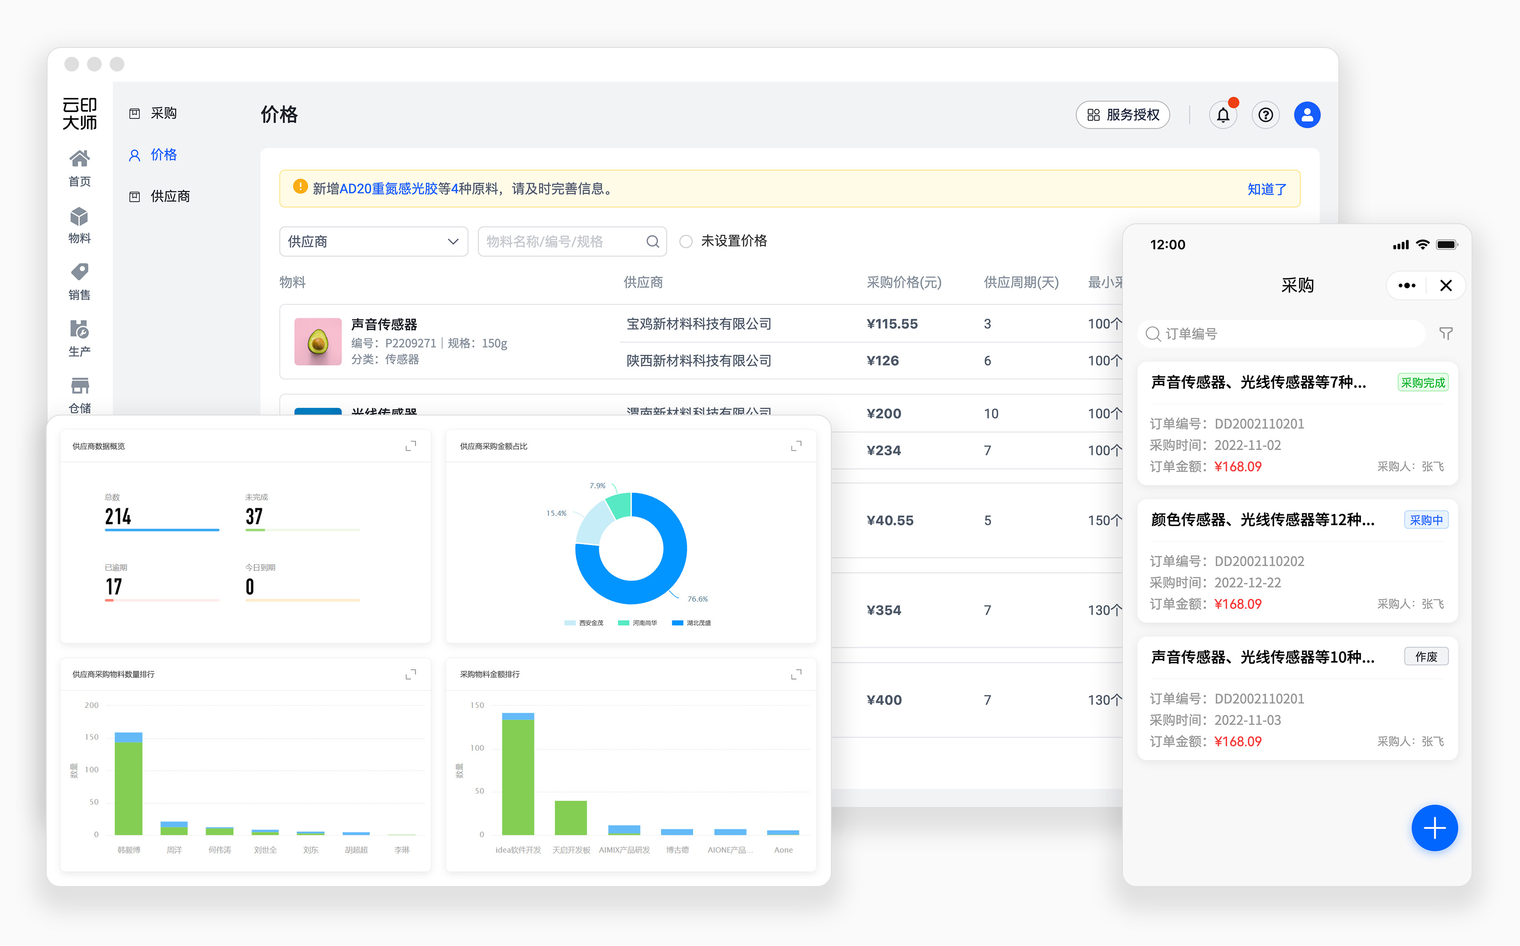Image resolution: width=1520 pixels, height=946 pixels.
Task: Click the orange warning icon in banner
Action: pos(300,187)
